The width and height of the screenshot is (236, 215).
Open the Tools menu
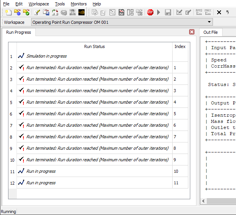pos(60,4)
